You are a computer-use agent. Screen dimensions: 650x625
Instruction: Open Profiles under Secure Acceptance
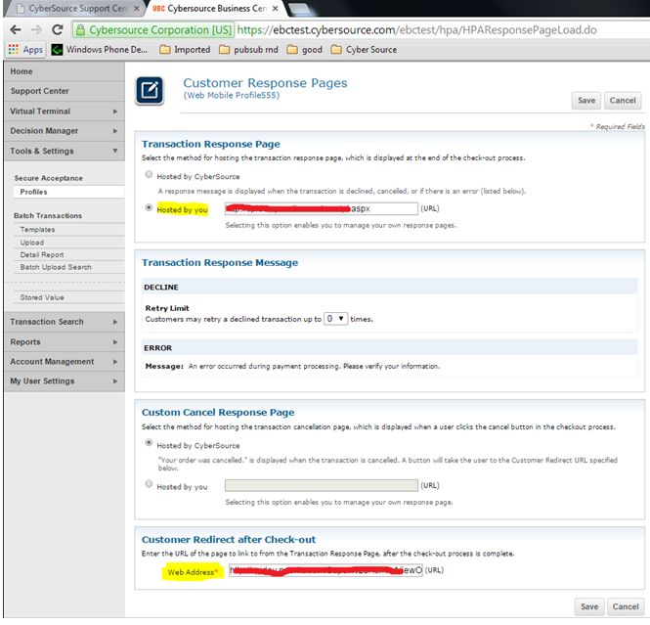[x=68, y=192]
